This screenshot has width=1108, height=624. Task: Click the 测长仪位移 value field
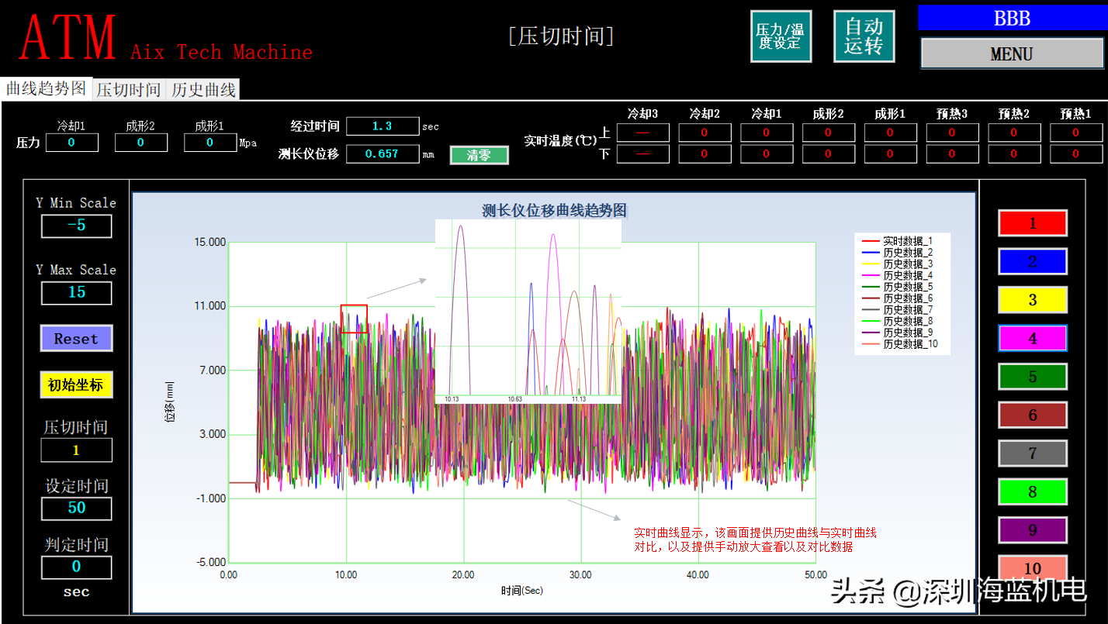point(383,154)
